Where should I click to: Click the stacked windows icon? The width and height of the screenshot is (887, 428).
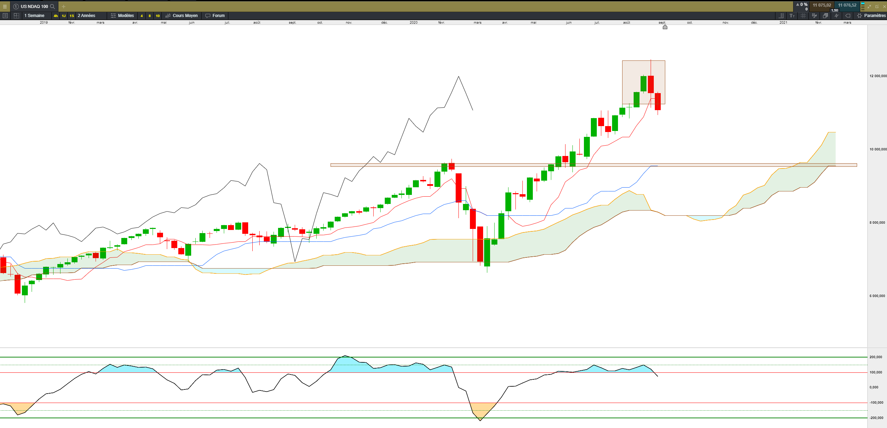pyautogui.click(x=825, y=16)
